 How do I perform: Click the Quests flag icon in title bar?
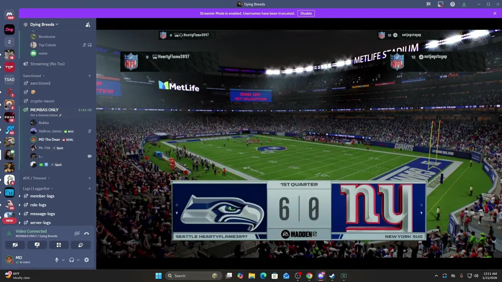click(429, 4)
